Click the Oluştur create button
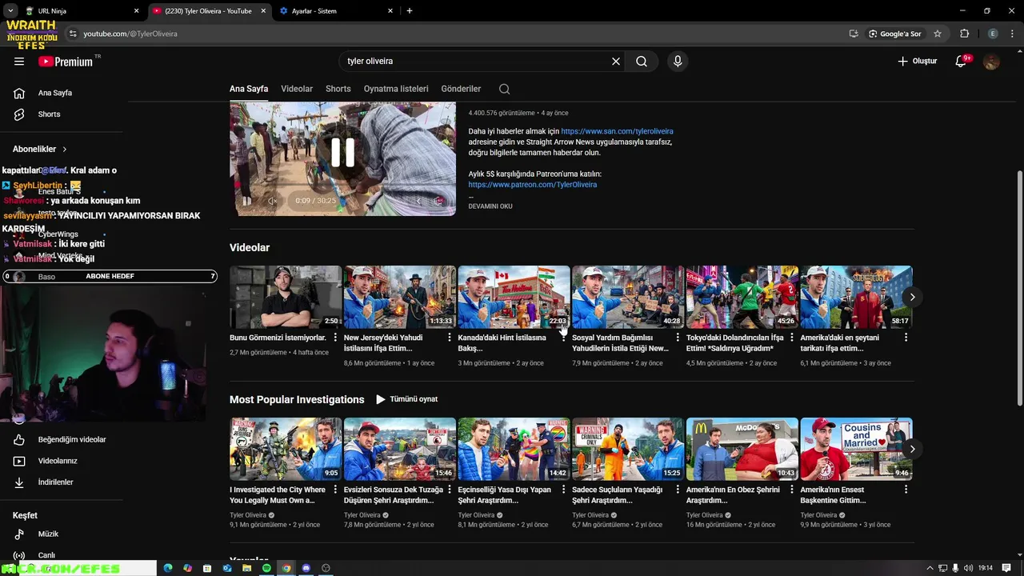Screen dimensions: 1024x576 point(918,61)
